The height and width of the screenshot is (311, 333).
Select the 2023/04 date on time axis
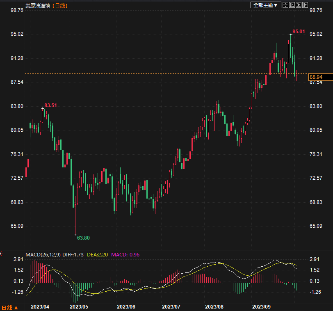[40, 306]
